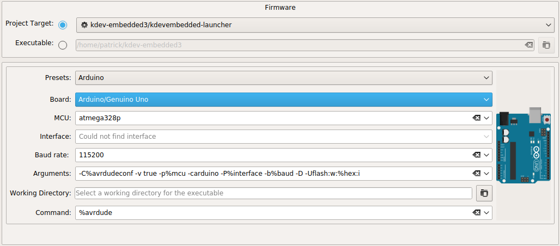This screenshot has width=560, height=246.
Task: Clear the Command field text
Action: pyautogui.click(x=476, y=212)
